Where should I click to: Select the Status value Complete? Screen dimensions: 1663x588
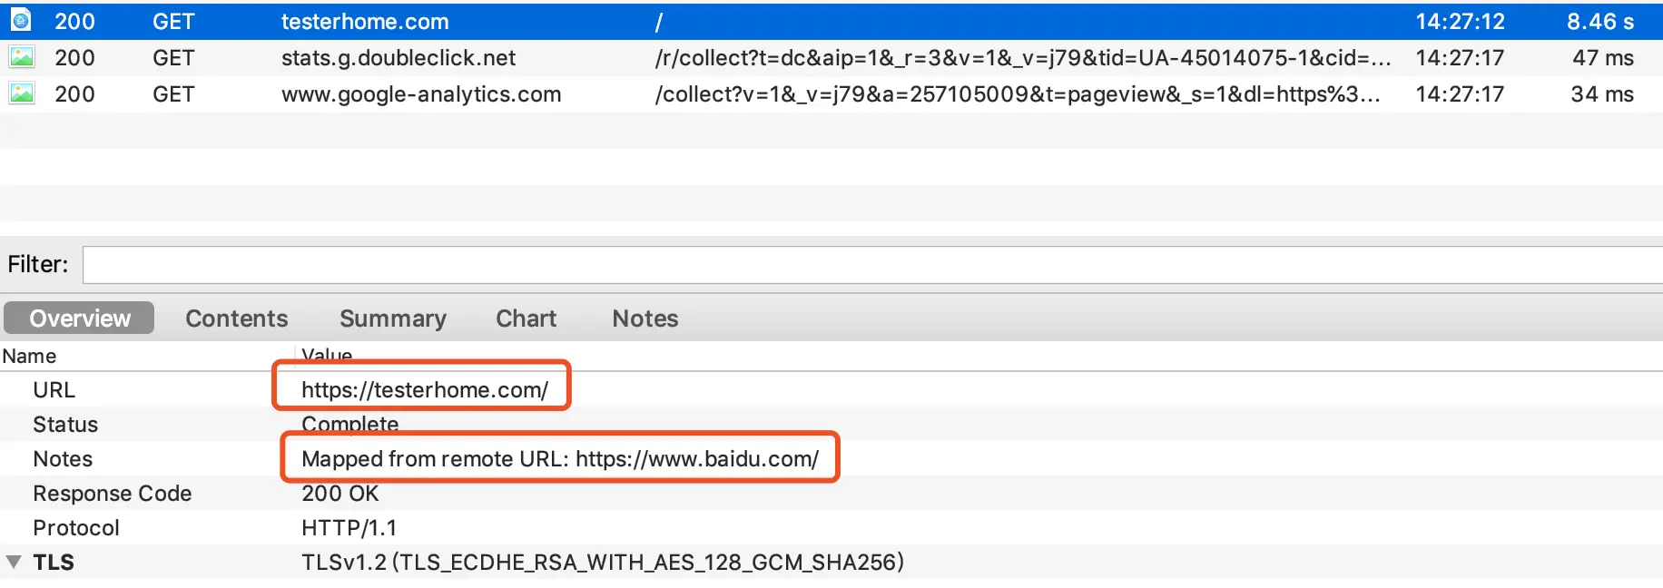coord(349,425)
